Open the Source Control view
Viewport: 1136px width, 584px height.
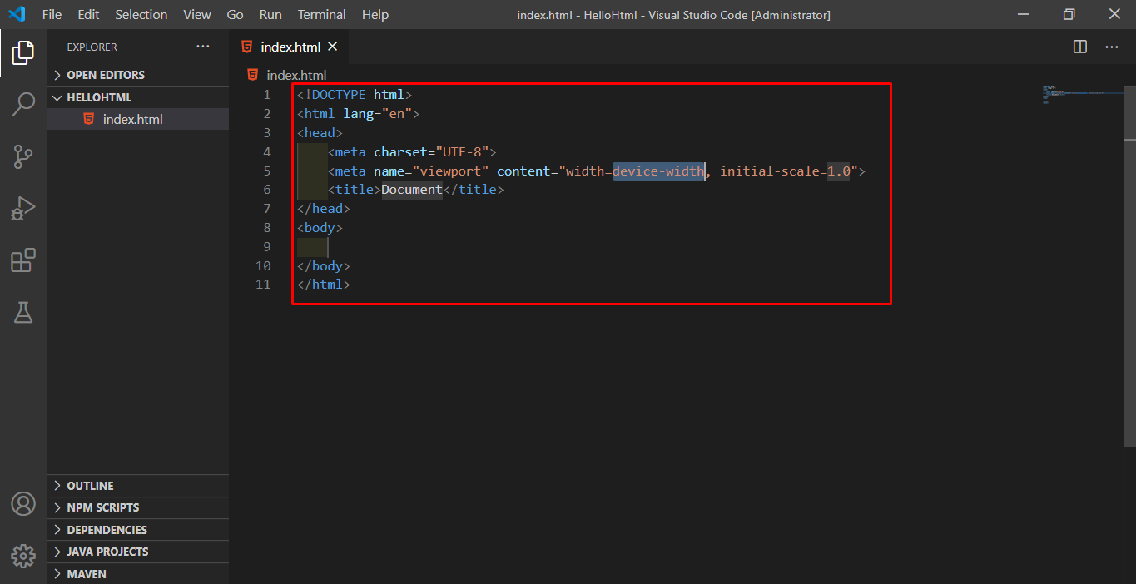point(23,156)
